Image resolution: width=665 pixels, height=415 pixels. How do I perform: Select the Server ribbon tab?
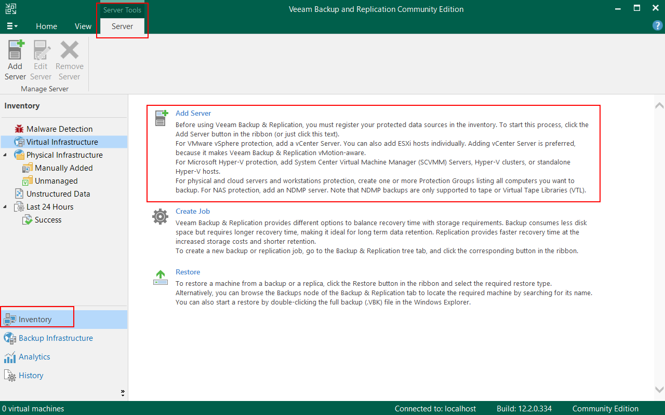pos(123,26)
